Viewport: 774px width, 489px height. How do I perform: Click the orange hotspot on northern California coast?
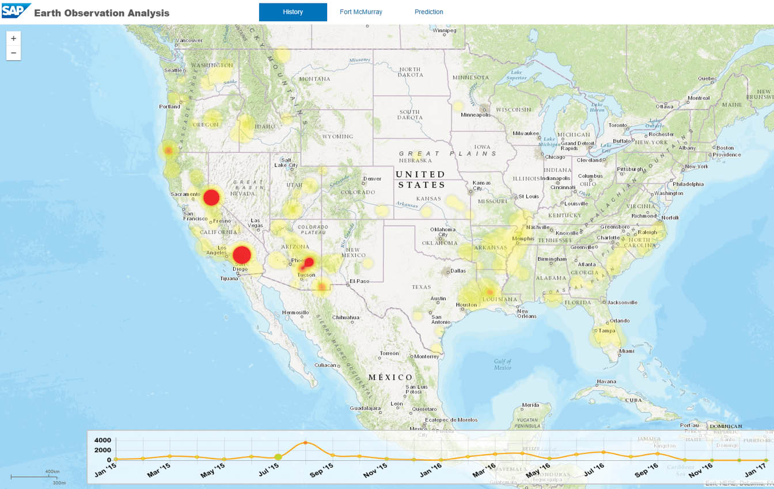[168, 150]
